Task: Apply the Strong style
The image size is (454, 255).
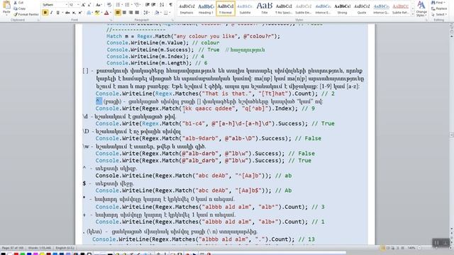Action: click(342, 8)
